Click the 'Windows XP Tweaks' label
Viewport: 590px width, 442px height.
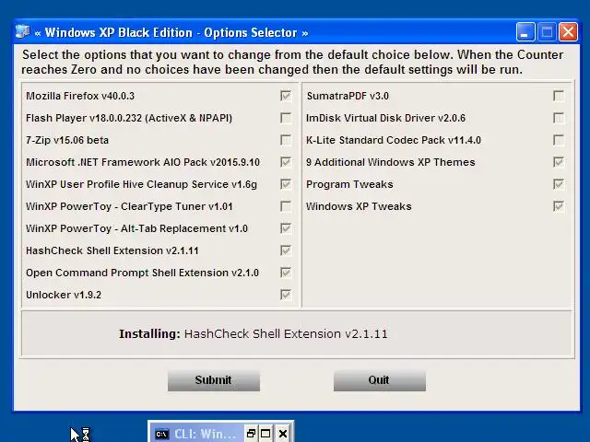(359, 206)
